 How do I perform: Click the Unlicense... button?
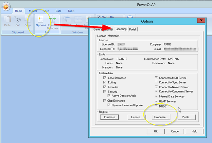point(161,117)
